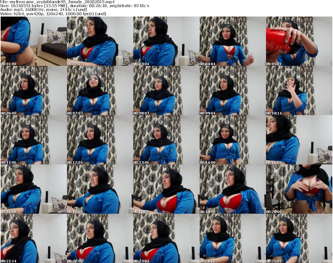Click the thumbnail frame stamped 00:12:04

pyautogui.click(x=100, y=140)
